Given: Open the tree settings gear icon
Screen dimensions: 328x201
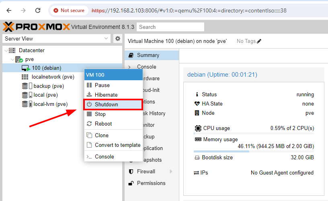Looking at the screenshot, I should pos(117,39).
